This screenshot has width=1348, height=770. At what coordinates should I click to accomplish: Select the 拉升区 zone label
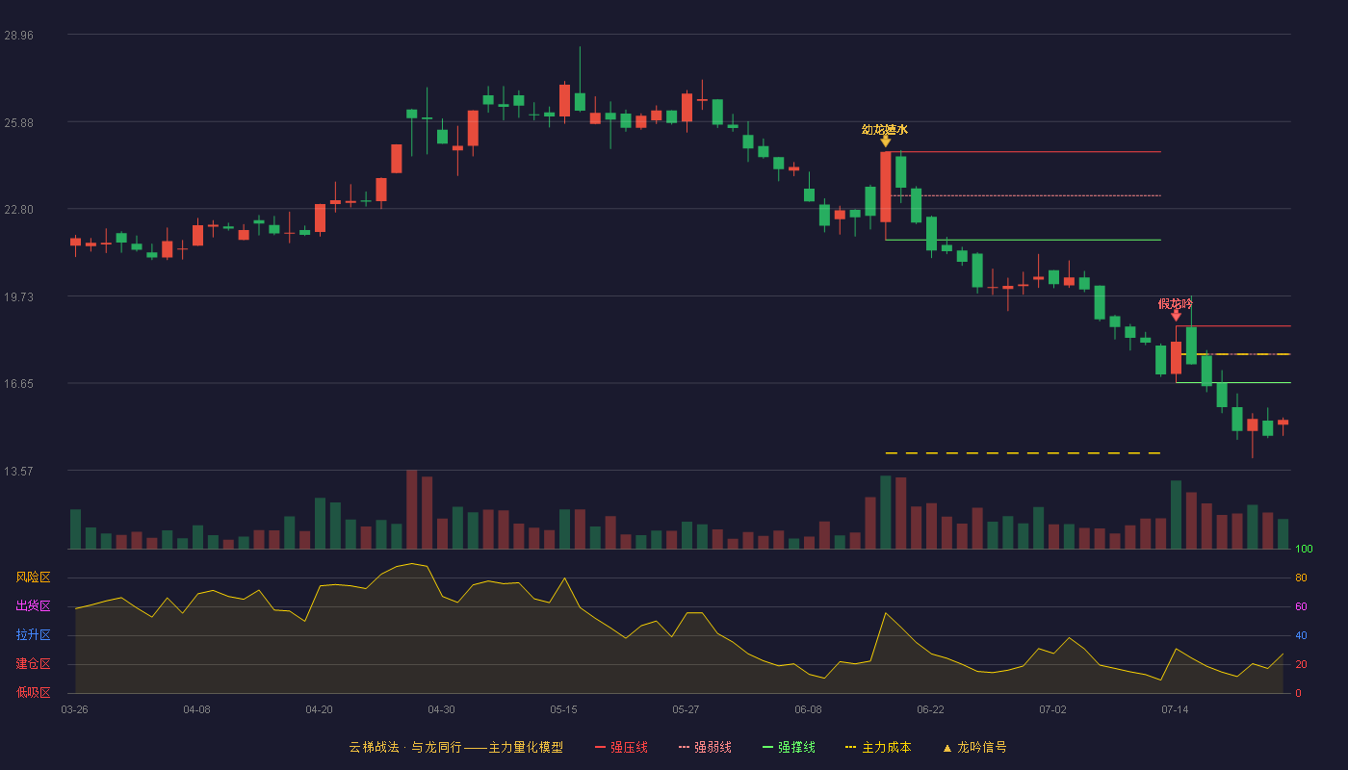33,635
